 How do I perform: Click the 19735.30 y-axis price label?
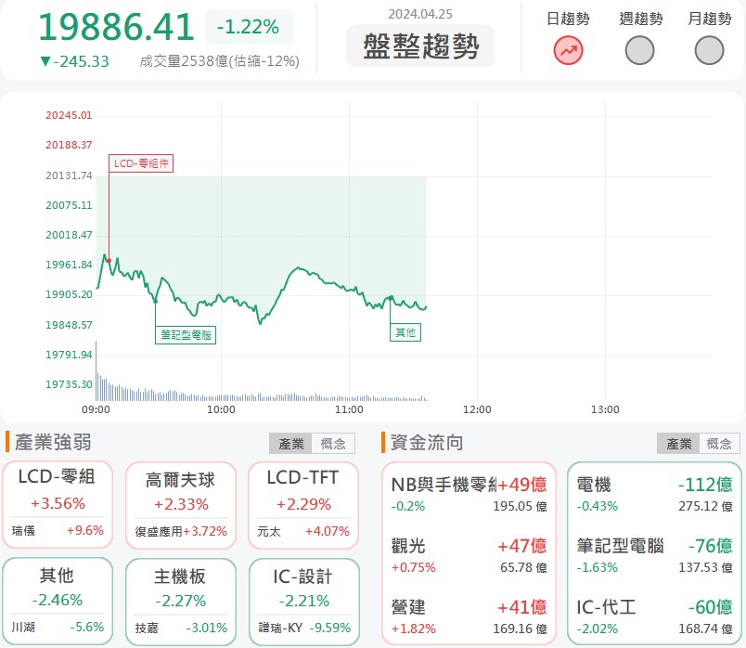pos(69,384)
